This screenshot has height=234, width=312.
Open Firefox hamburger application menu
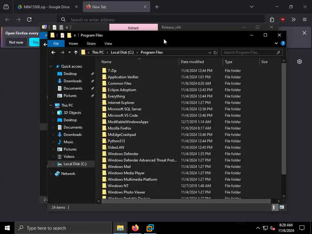(x=304, y=19)
